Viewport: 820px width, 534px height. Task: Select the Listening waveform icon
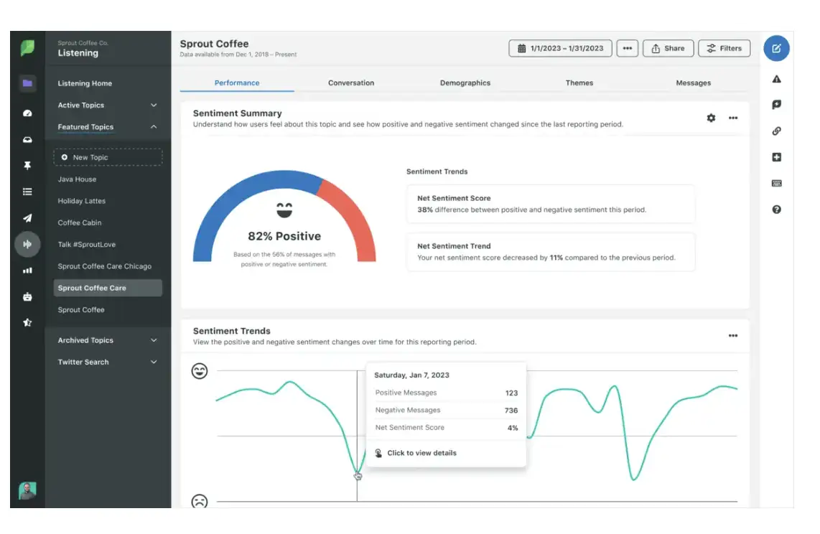point(27,244)
